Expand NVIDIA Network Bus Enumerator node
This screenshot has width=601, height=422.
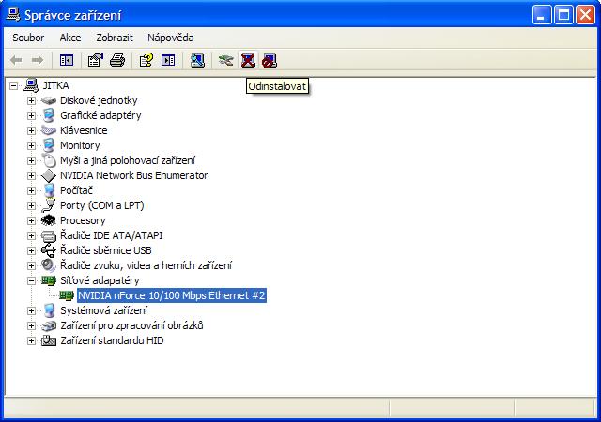click(31, 175)
